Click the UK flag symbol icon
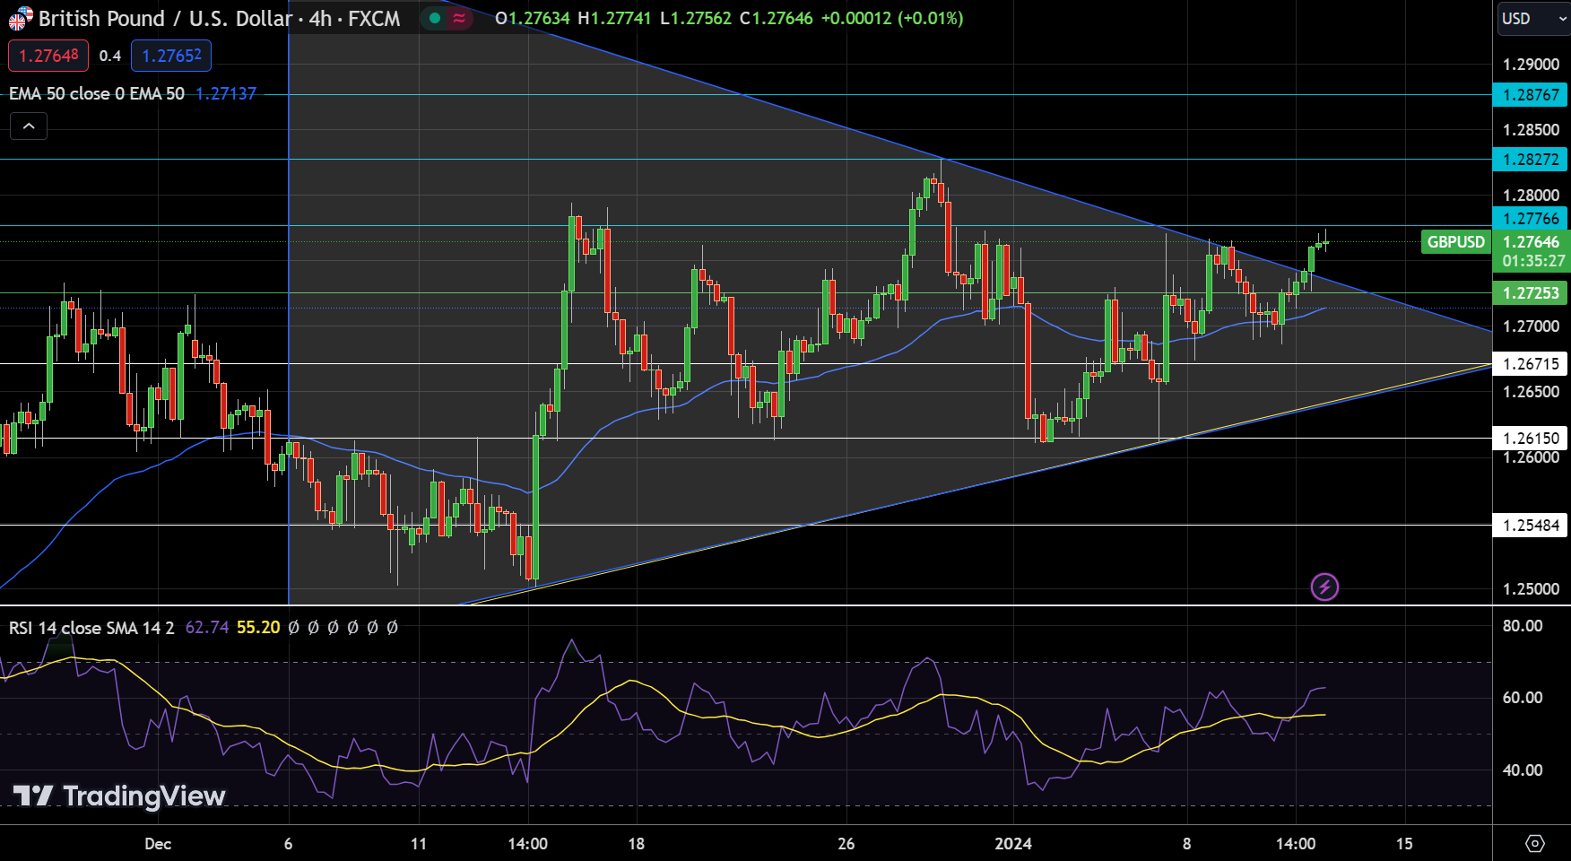The image size is (1571, 861). click(20, 18)
